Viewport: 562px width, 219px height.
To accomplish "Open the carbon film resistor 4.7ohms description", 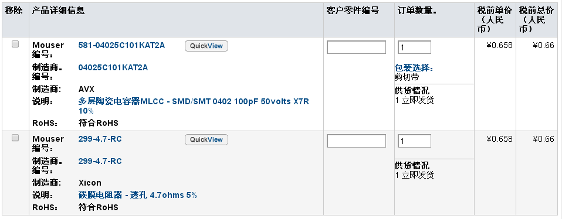I will [x=138, y=195].
